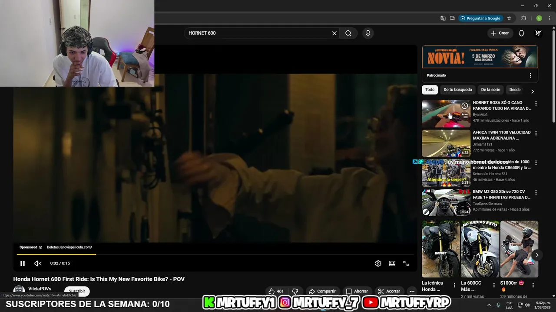Screen dimensions: 556x312
Task: Select the De tu búsqueda chip
Action: click(458, 90)
